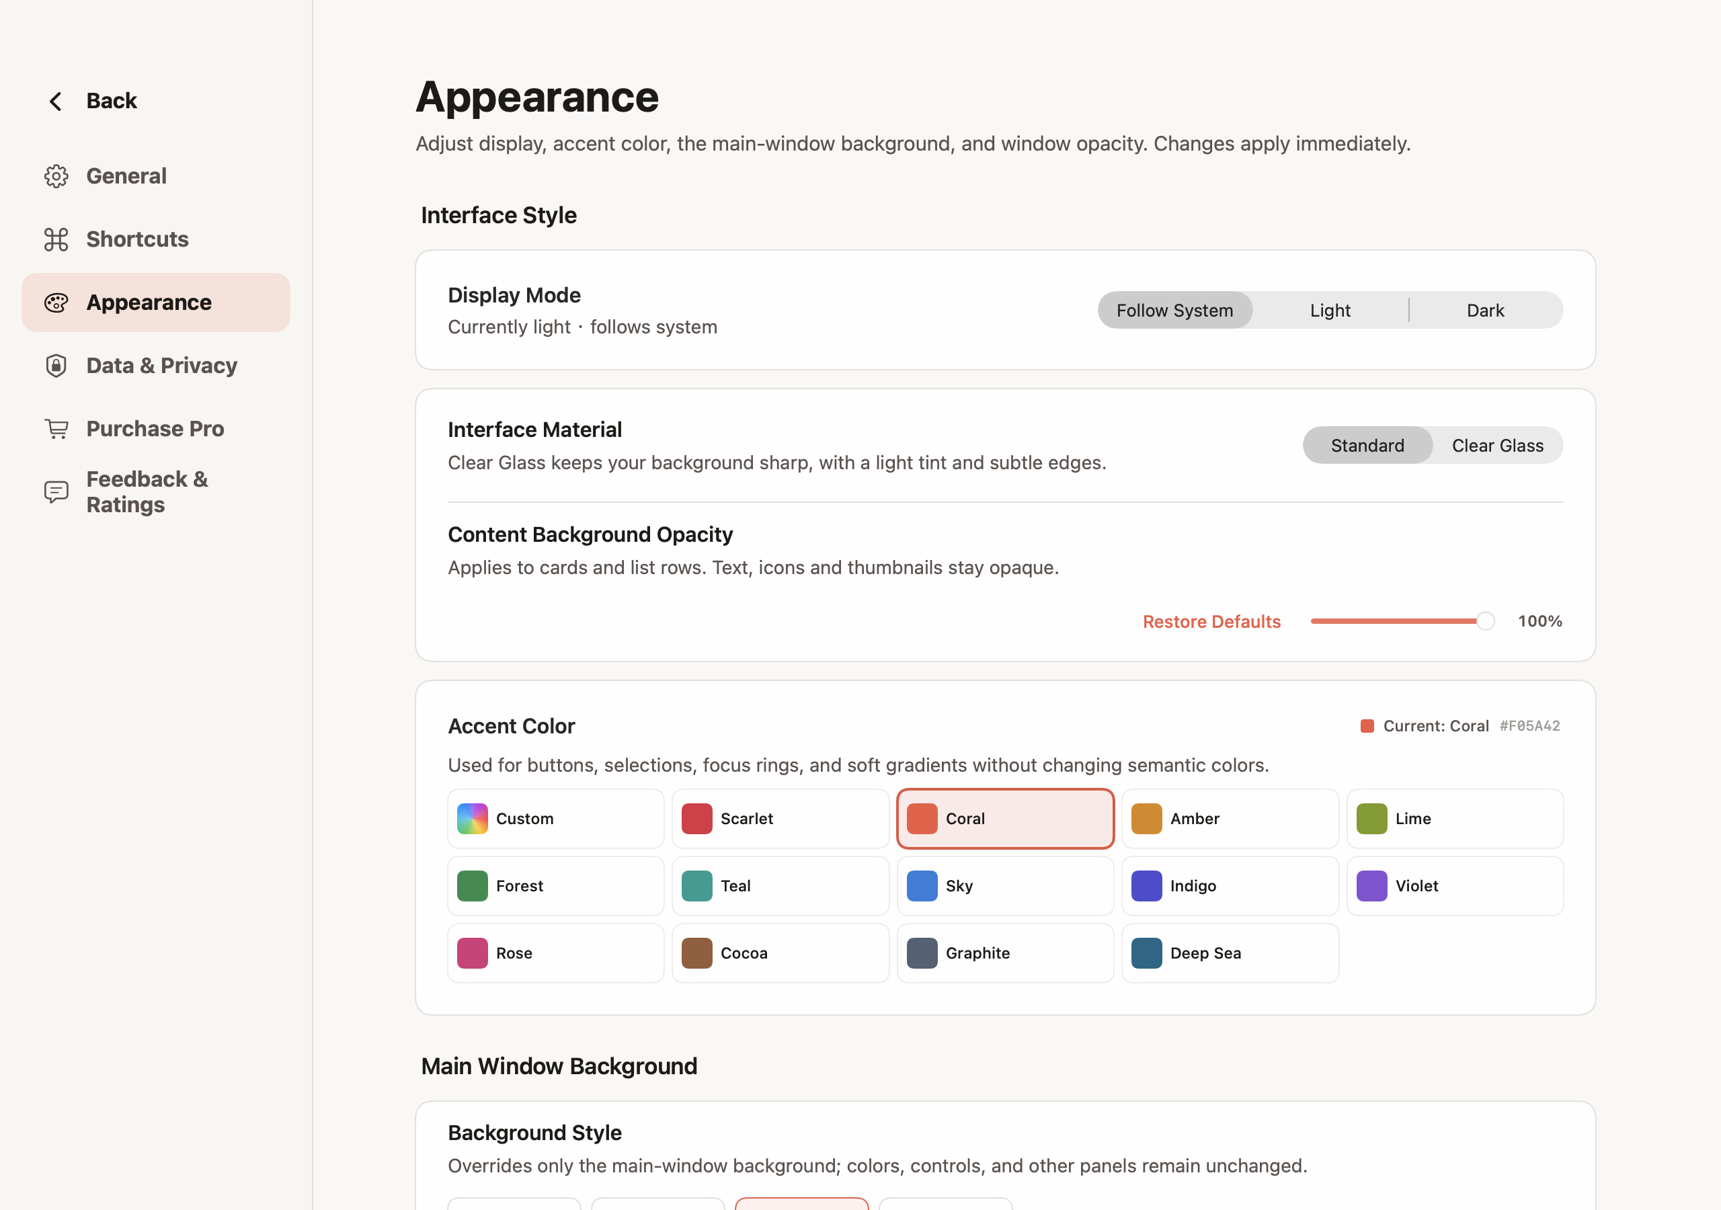Screen dimensions: 1721x1210
Task: Switch display mode to Light
Action: point(1330,311)
